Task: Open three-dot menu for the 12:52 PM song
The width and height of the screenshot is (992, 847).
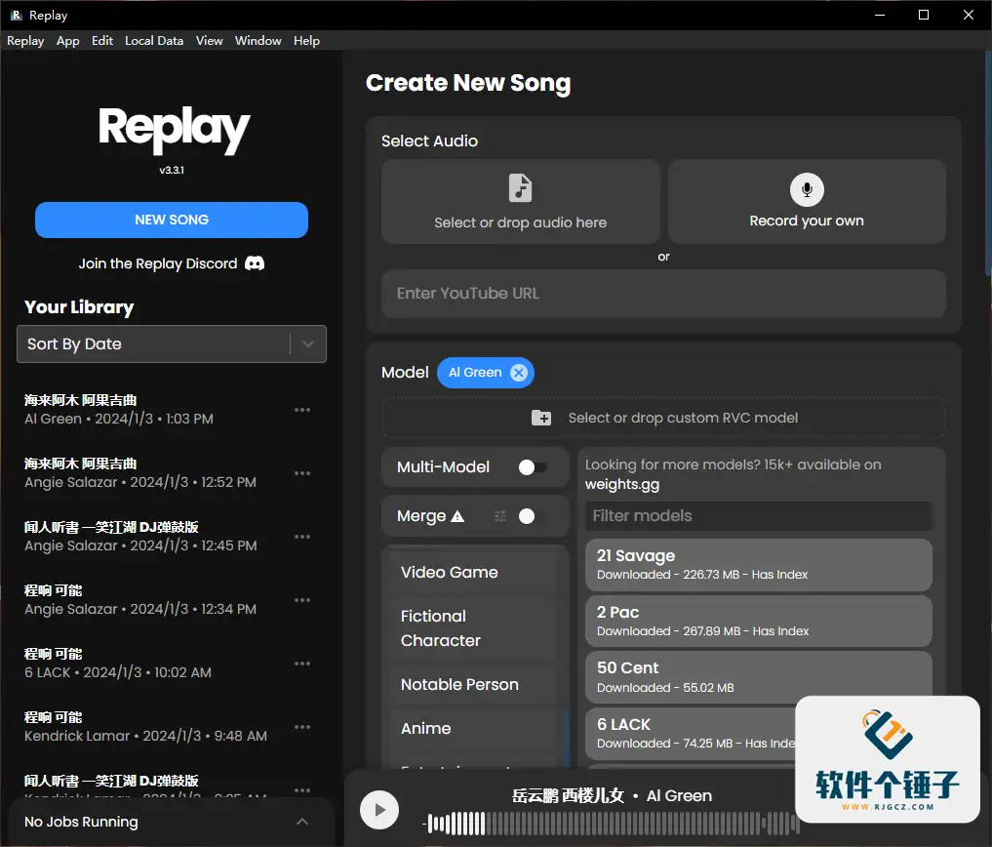Action: [x=302, y=473]
